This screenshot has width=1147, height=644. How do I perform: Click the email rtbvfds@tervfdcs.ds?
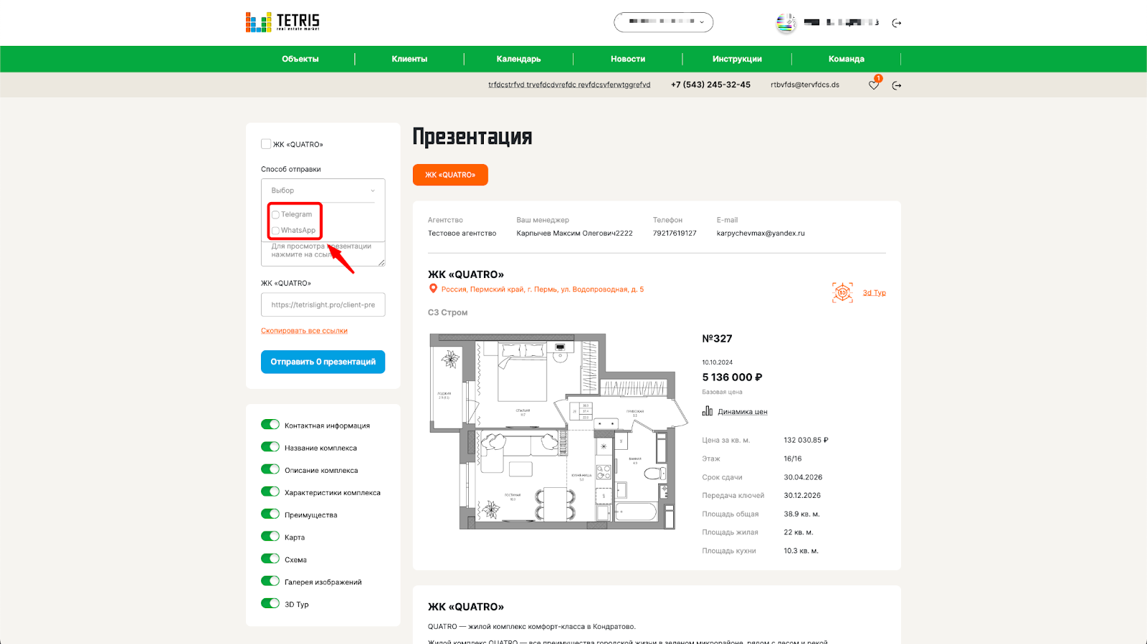[x=805, y=85]
